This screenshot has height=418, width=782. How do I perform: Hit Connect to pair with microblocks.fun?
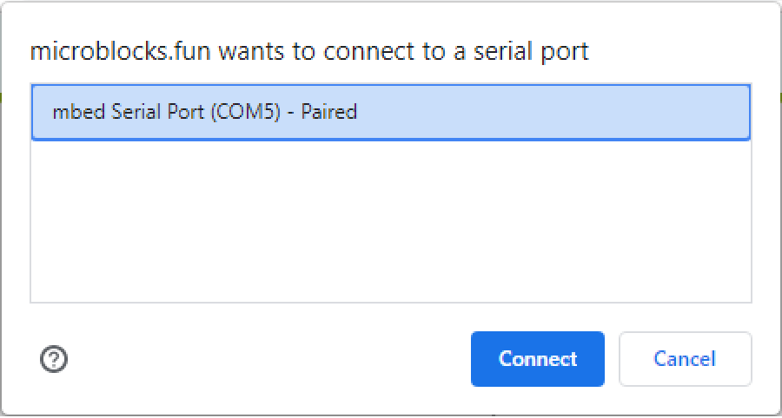point(537,359)
